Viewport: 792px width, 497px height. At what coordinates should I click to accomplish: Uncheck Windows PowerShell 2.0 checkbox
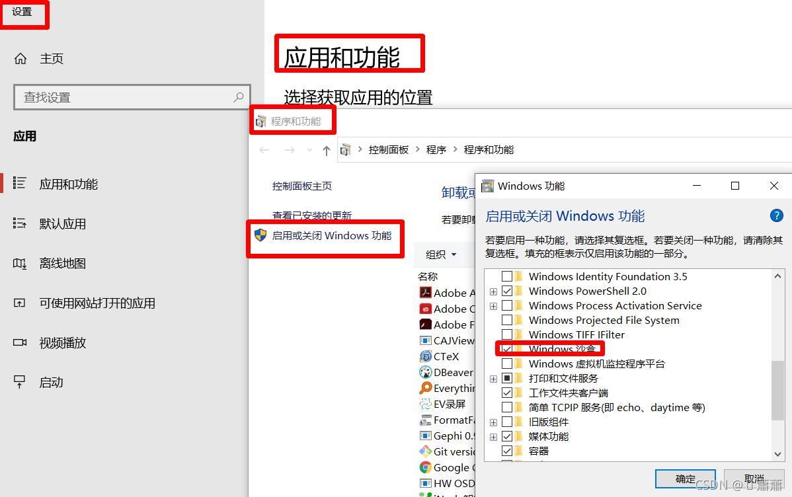point(507,291)
